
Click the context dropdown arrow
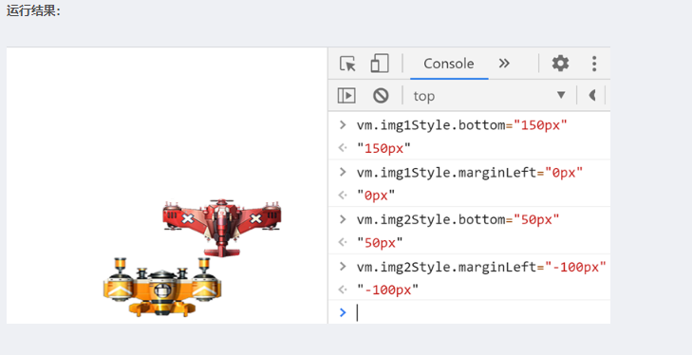[561, 95]
